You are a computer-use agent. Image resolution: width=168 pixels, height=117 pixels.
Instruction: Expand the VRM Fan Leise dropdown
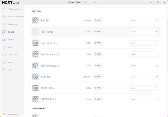coord(144,77)
